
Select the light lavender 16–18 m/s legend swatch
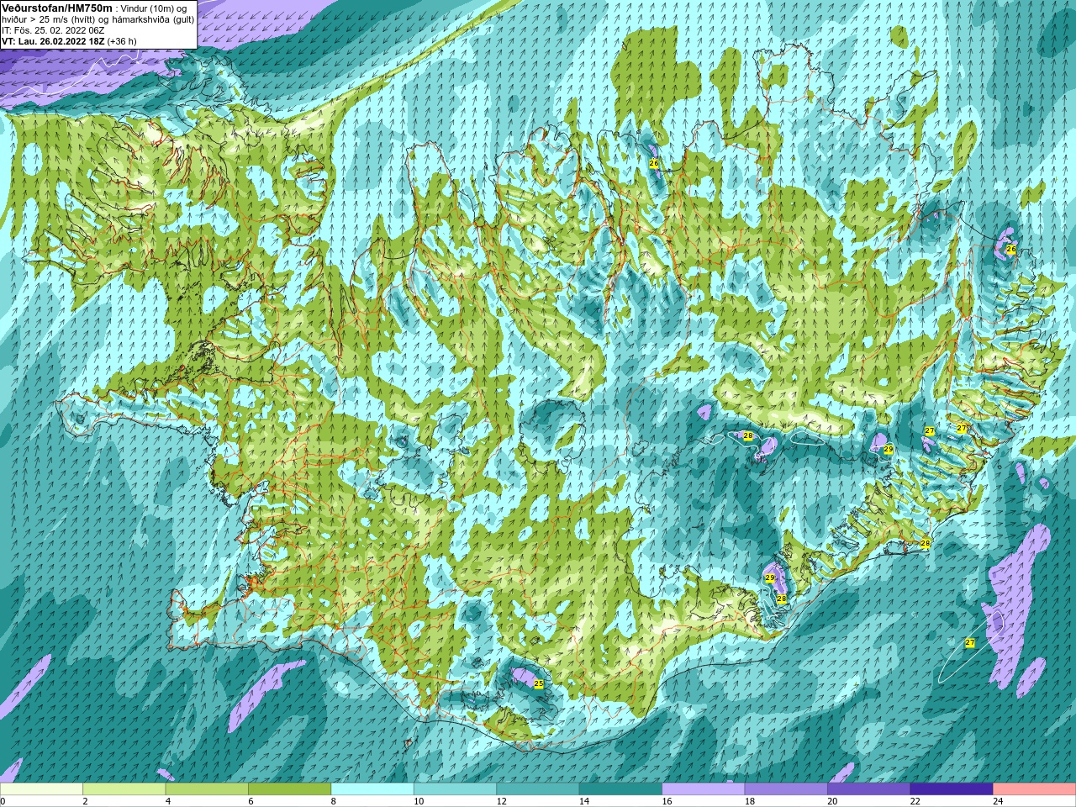704,789
